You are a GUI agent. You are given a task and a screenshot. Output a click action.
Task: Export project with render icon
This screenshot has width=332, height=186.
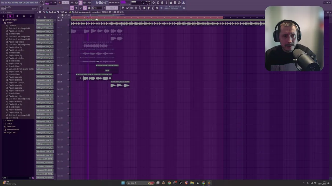175,3
